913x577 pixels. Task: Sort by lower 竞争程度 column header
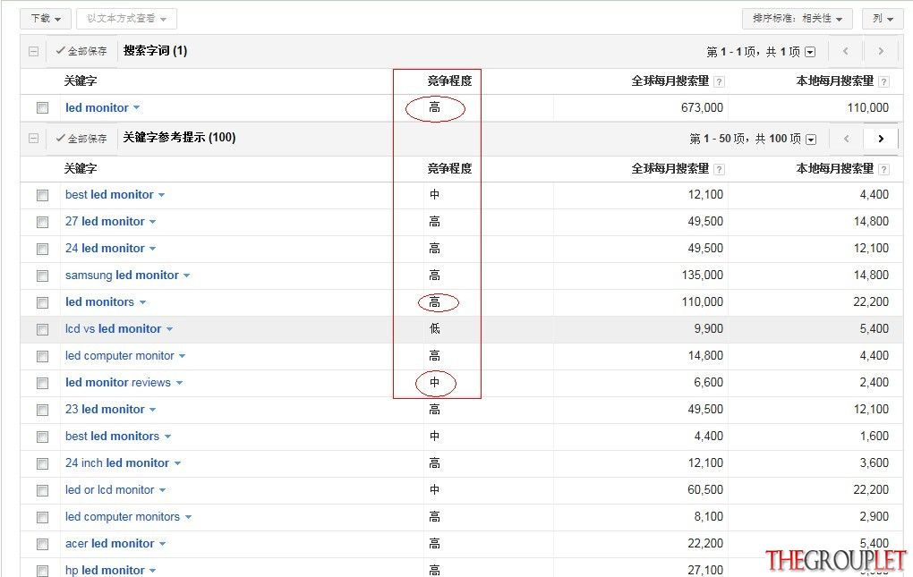pos(449,169)
